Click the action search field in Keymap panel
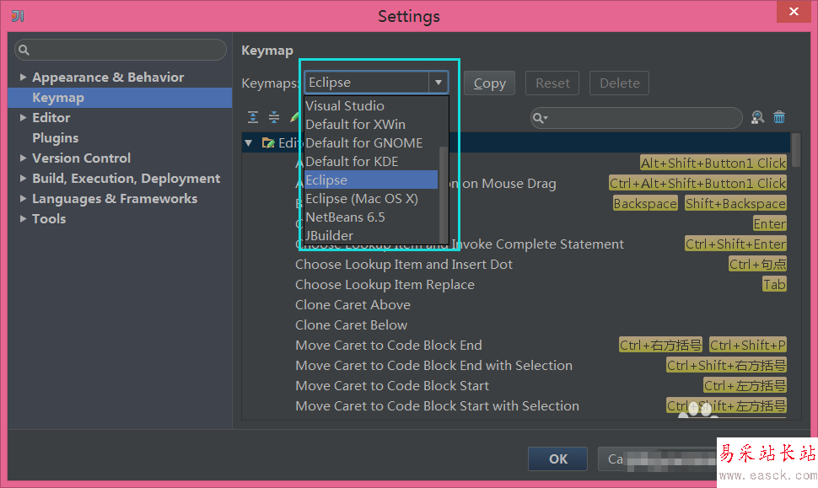The width and height of the screenshot is (818, 488). (x=637, y=118)
